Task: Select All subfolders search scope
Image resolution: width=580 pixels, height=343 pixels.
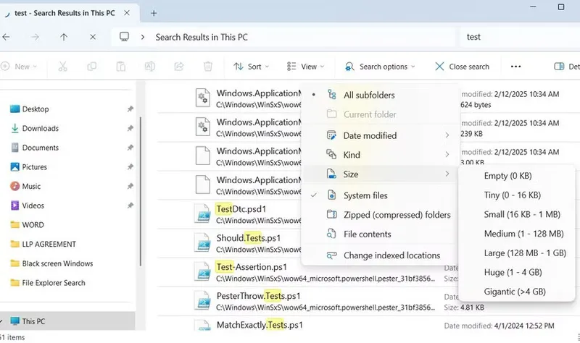Action: (381, 95)
